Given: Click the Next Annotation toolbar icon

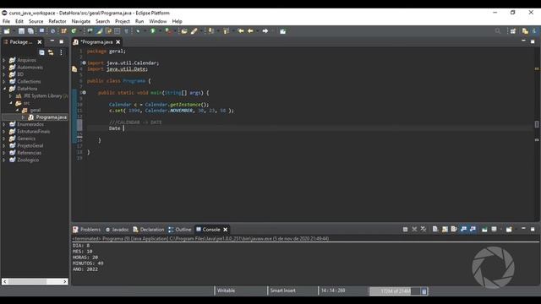Looking at the screenshot, I should coord(210,31).
